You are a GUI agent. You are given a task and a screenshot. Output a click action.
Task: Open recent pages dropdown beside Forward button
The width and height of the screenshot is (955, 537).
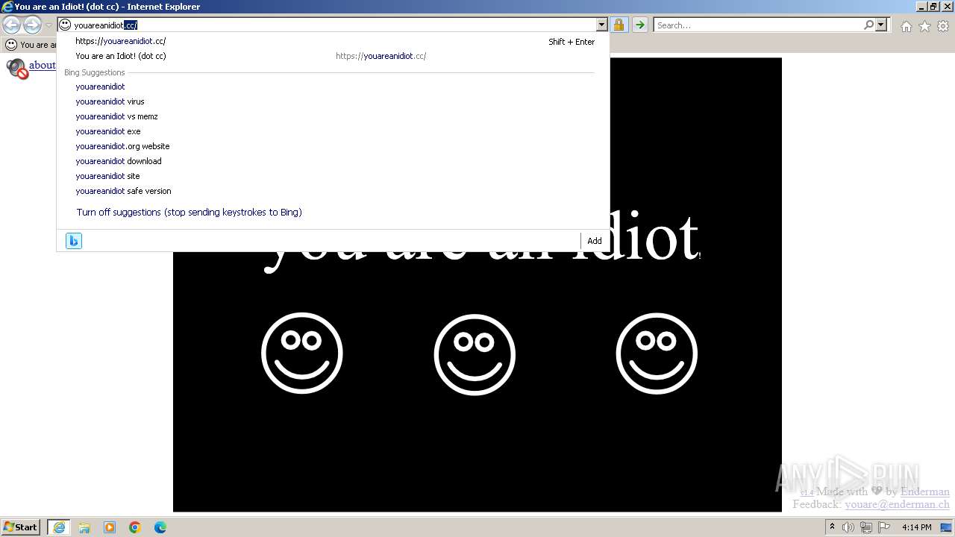(48, 25)
